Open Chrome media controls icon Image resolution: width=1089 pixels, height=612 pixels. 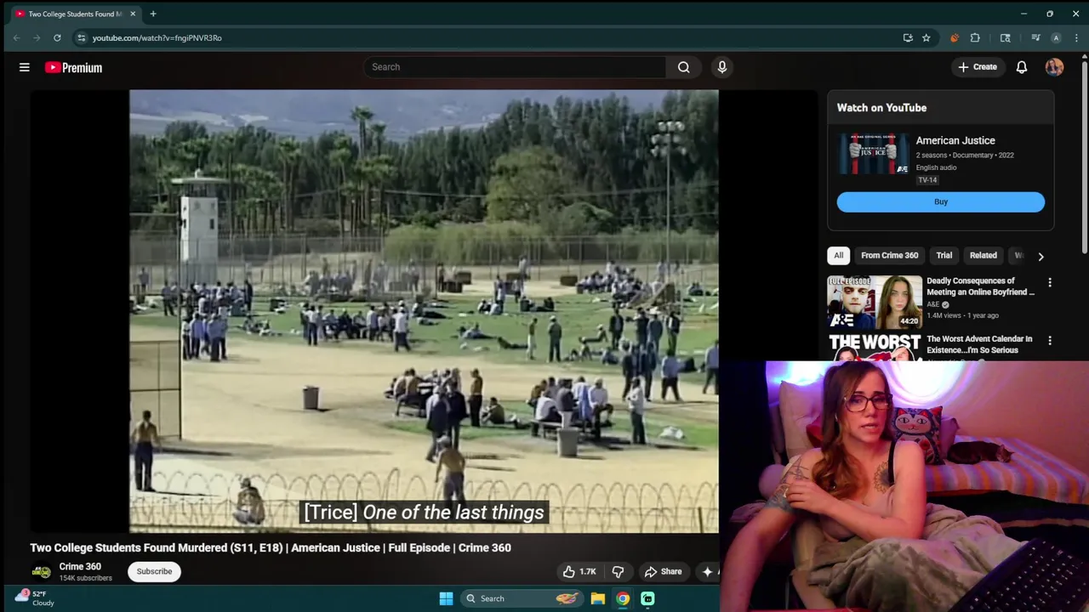pos(1035,37)
